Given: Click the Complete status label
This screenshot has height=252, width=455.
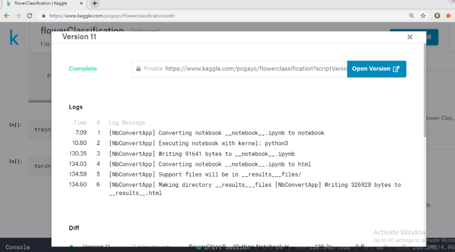Looking at the screenshot, I should tap(83, 69).
